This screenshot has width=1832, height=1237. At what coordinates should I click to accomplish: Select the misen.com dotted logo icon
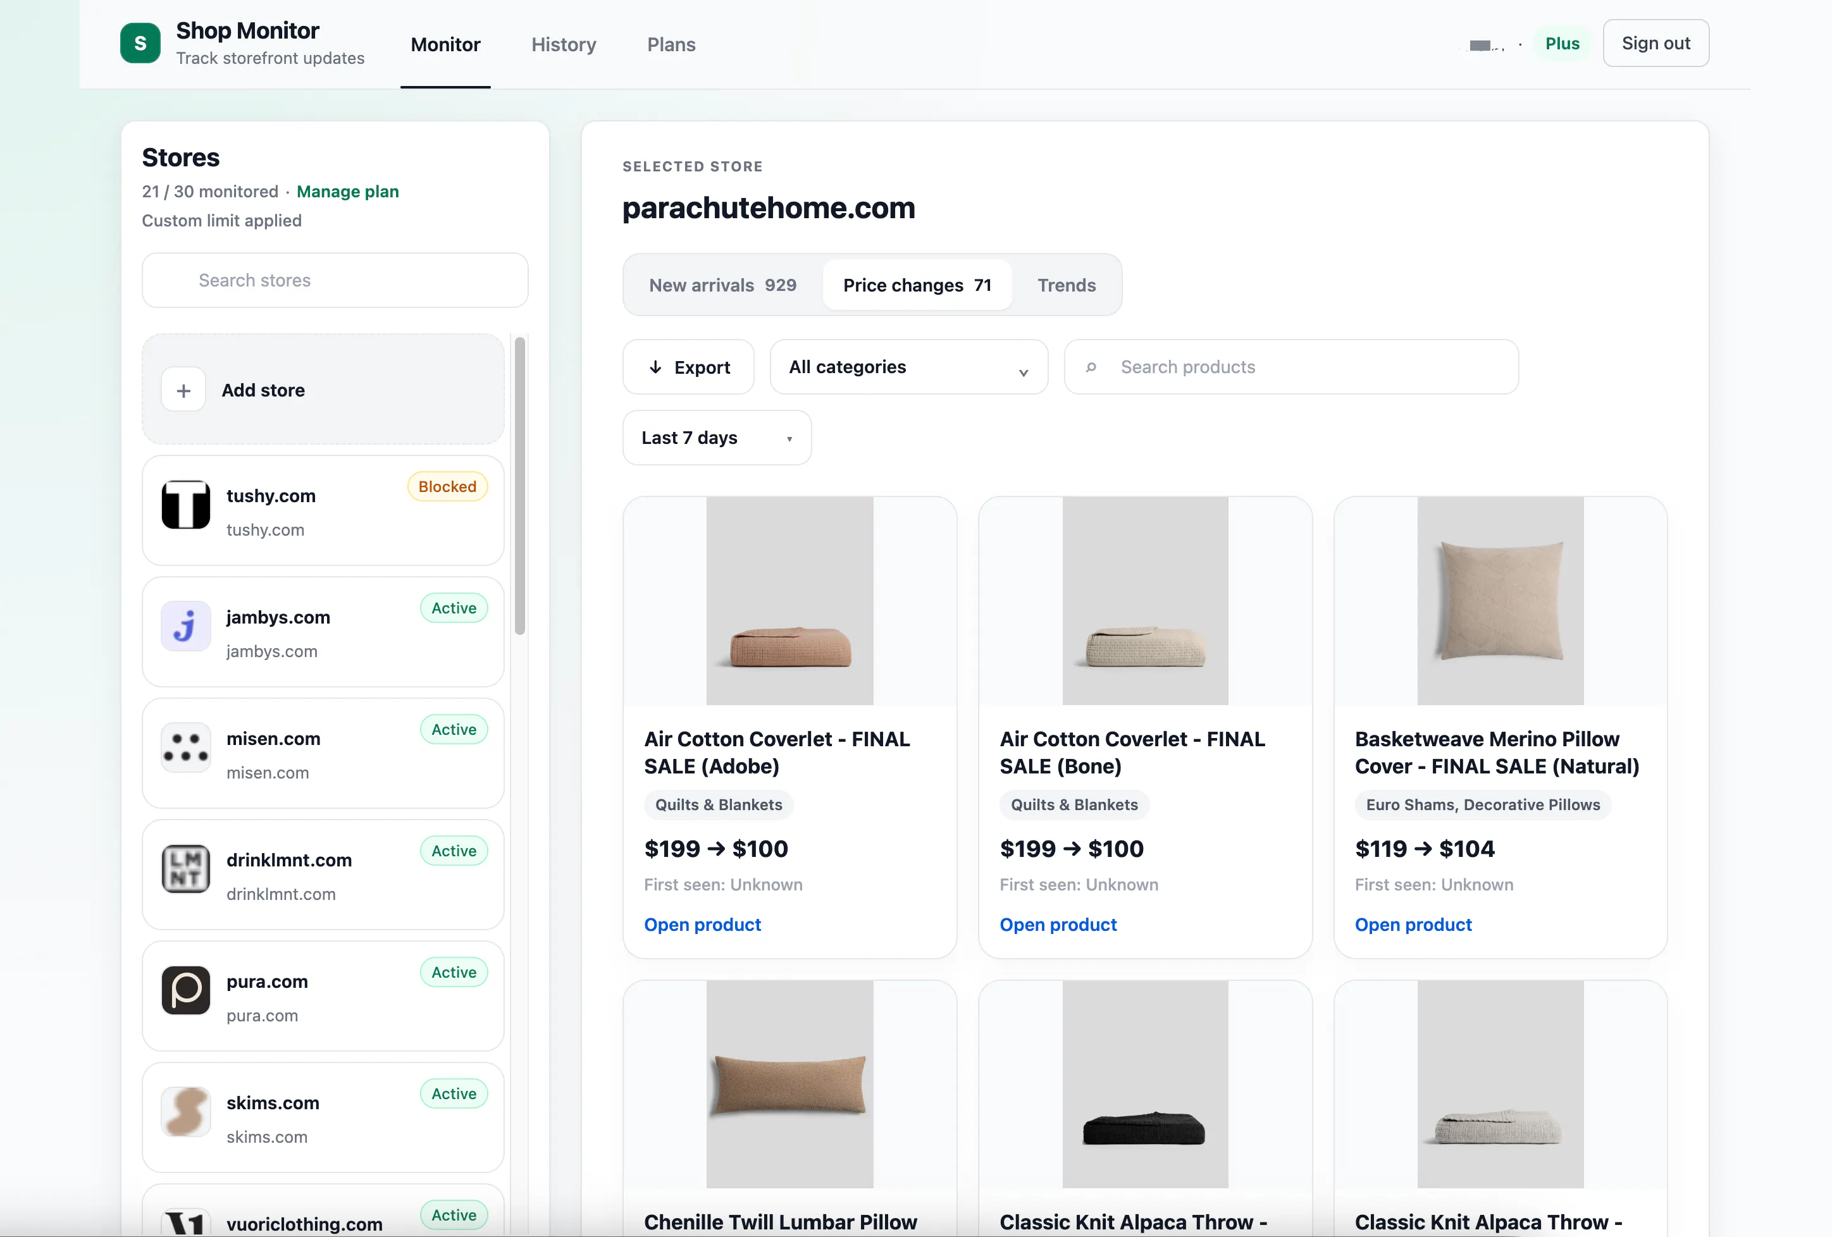coord(186,748)
